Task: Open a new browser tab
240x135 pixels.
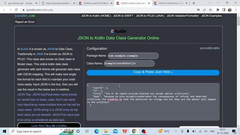Action: click(x=193, y=3)
